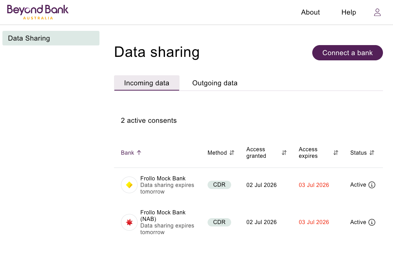Click Active status in the yellow-diamond bank row
This screenshot has height=257, width=393.
coord(358,185)
